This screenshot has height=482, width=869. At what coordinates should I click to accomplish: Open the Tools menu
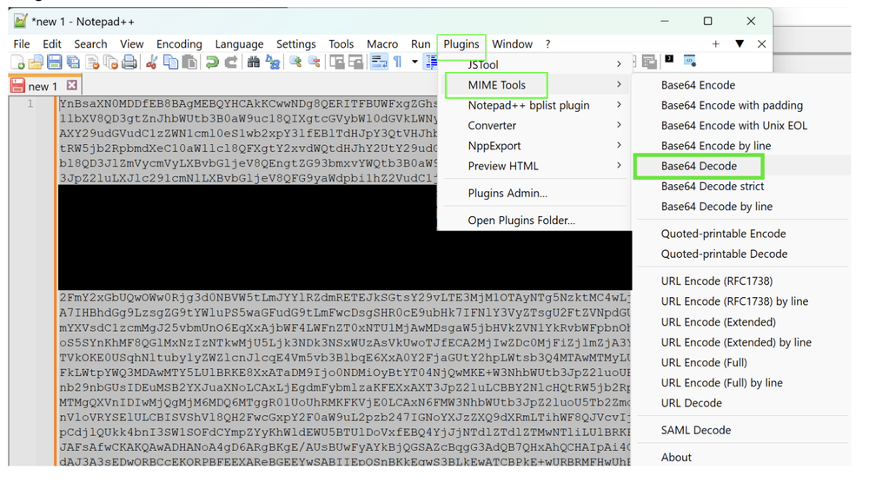tap(341, 43)
